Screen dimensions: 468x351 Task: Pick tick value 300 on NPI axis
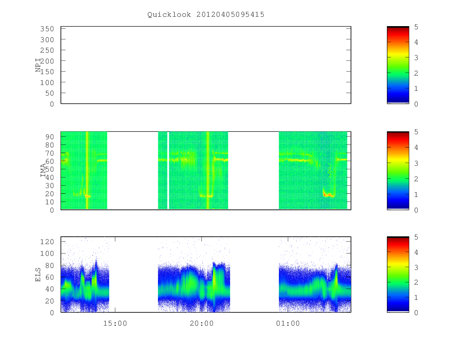(x=48, y=40)
